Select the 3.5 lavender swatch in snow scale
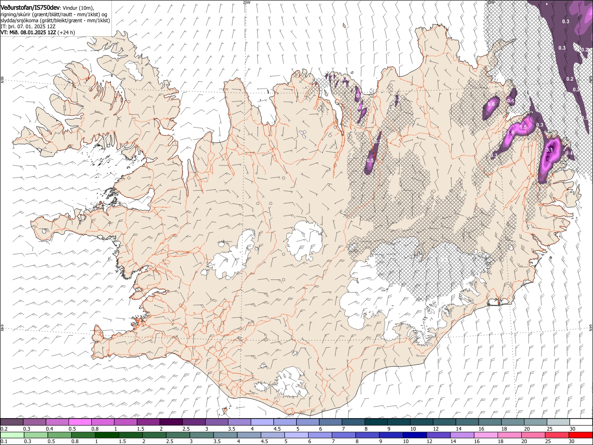593x445 pixels. tap(239, 422)
